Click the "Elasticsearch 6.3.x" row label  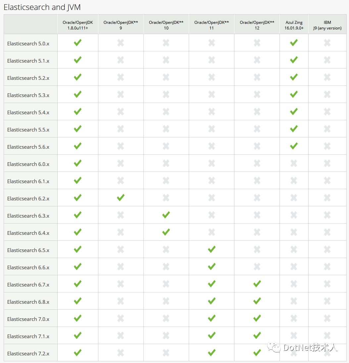click(28, 216)
